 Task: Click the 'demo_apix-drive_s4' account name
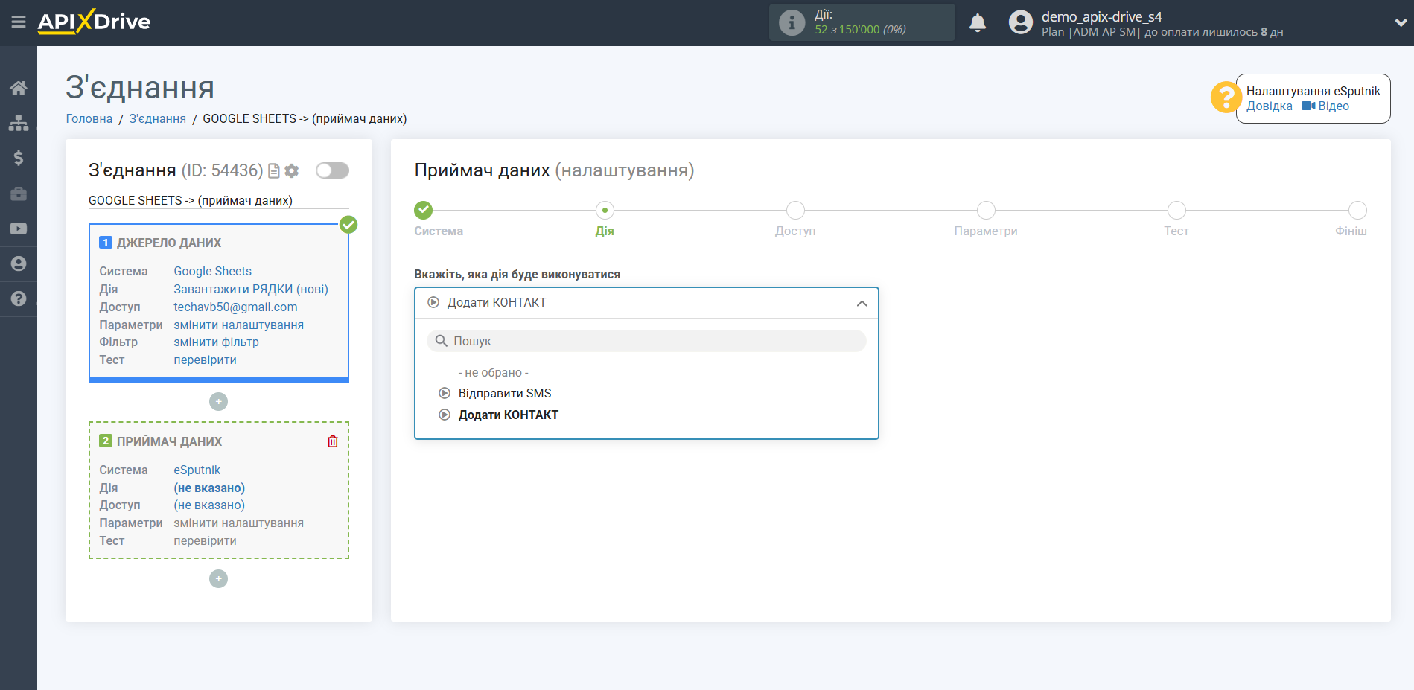(x=1101, y=16)
